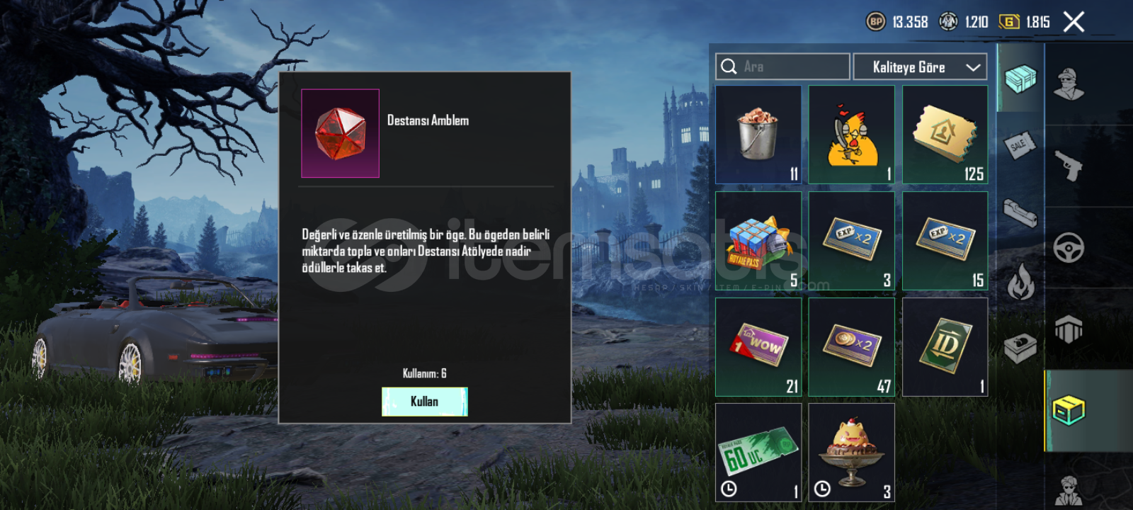This screenshot has width=1133, height=510.
Task: Open the flame effects category icon
Action: pyautogui.click(x=1020, y=280)
